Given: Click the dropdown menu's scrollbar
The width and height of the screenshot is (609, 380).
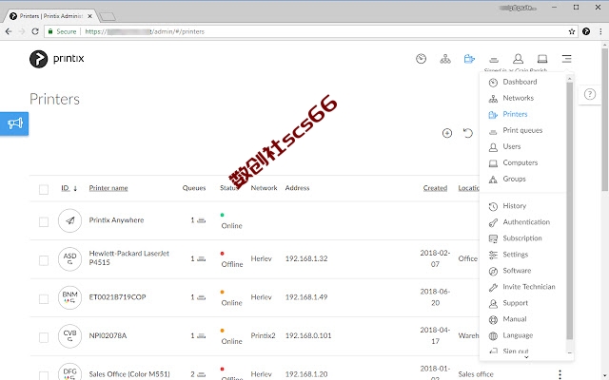Looking at the screenshot, I should (x=569, y=211).
